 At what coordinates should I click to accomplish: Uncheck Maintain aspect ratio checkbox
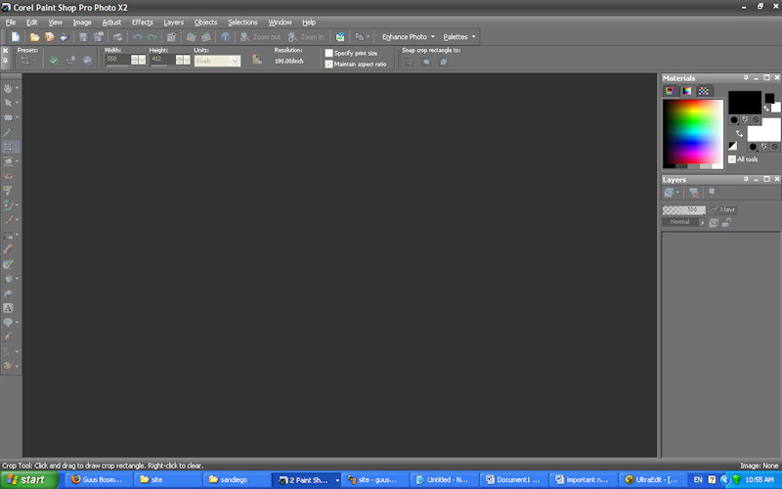(x=328, y=64)
